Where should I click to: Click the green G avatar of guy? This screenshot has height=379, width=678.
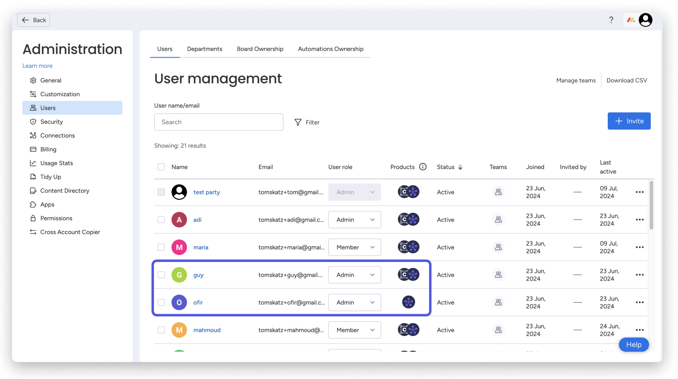pyautogui.click(x=179, y=275)
